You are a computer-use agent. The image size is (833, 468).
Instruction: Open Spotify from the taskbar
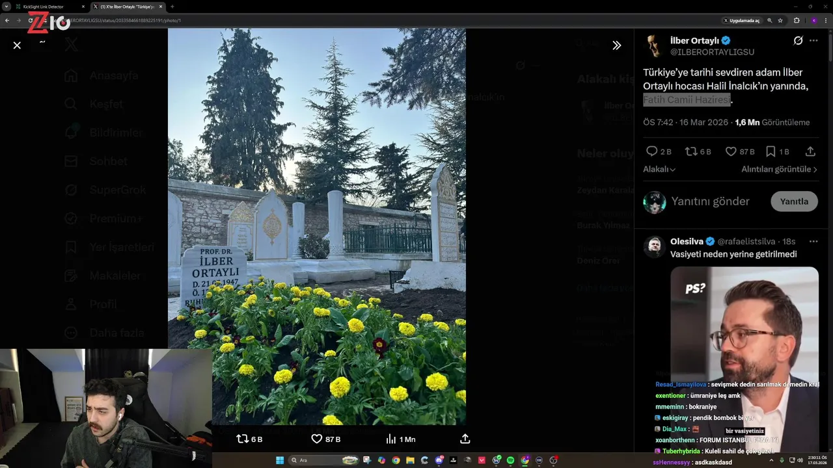[x=510, y=460]
